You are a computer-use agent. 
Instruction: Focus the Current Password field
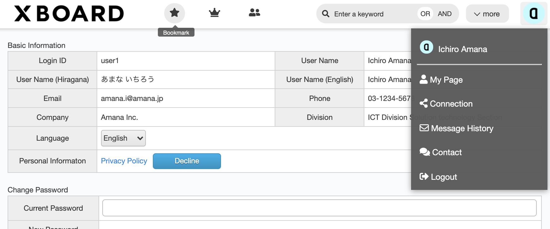tap(320, 208)
